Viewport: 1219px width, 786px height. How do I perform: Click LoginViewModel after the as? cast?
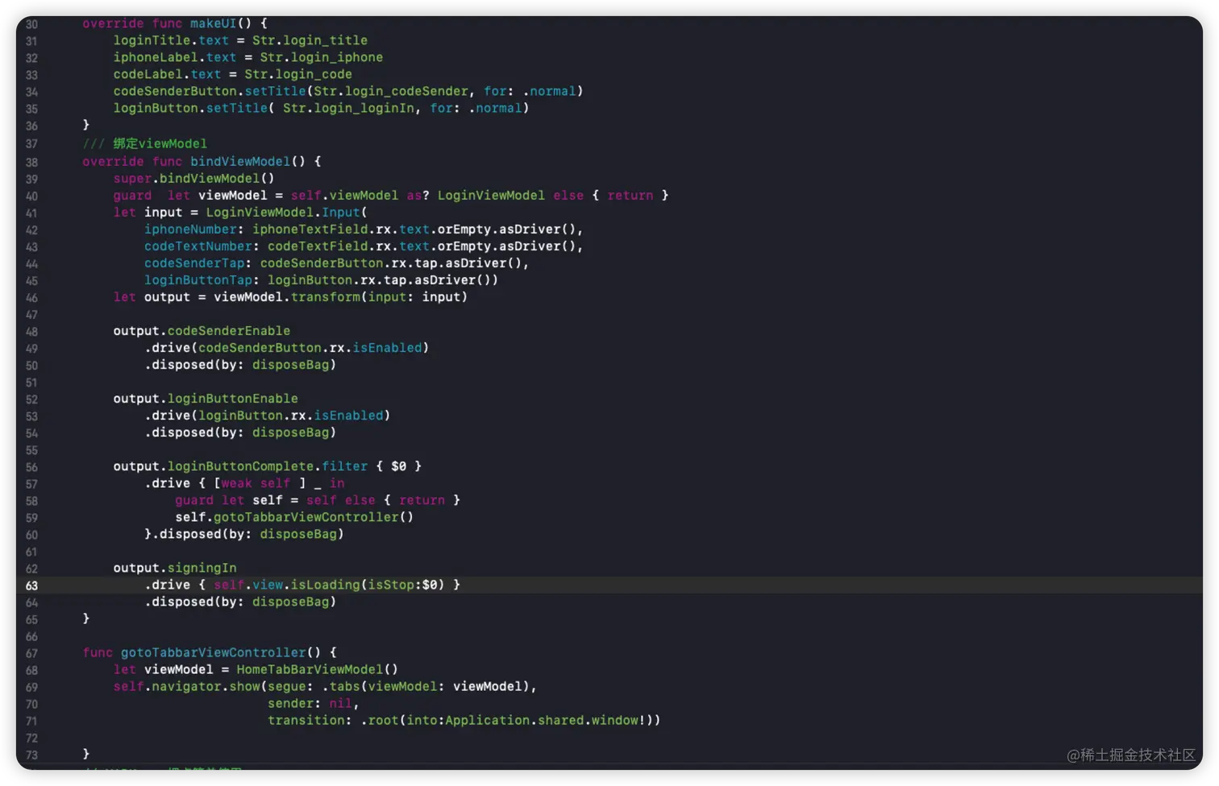[x=491, y=195]
